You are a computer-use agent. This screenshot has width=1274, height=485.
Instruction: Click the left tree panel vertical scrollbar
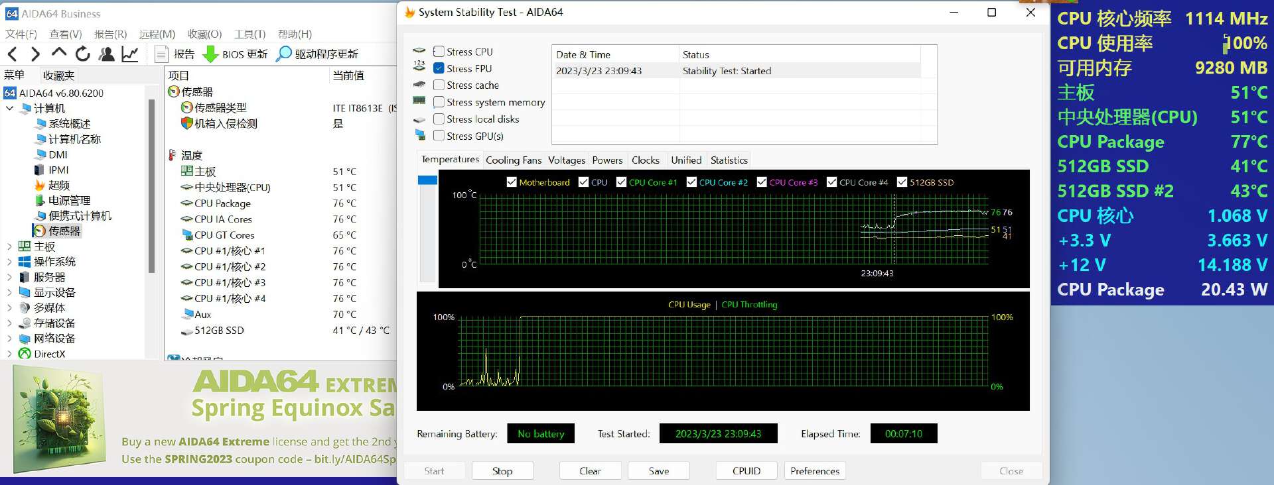click(151, 186)
